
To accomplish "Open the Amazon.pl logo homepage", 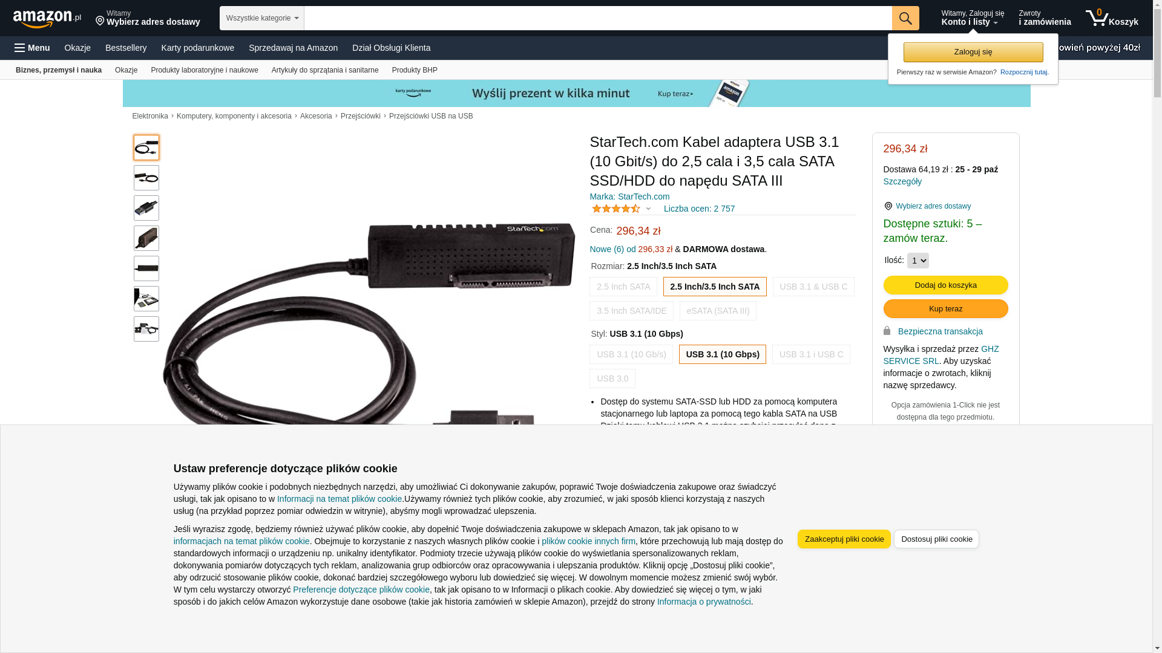I will pos(47,19).
